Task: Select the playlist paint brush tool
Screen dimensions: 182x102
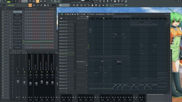Action: point(68,14)
